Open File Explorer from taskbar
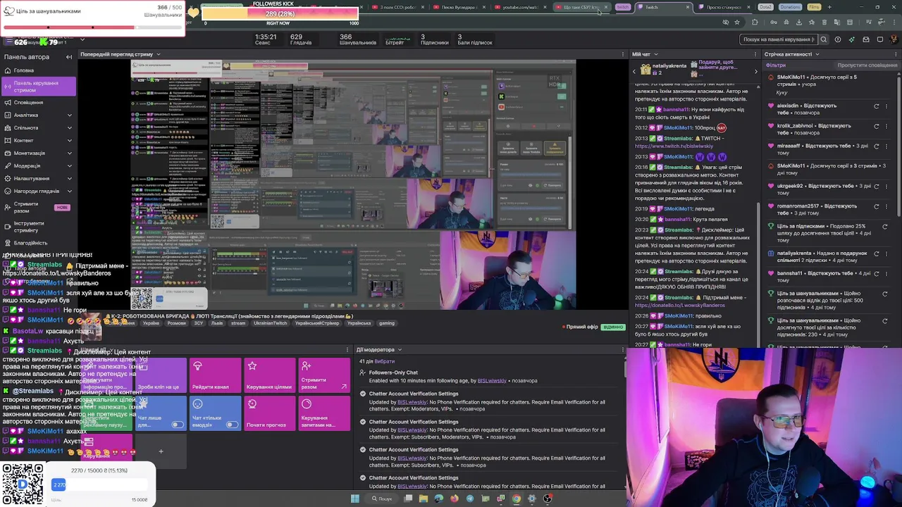902x507 pixels. click(424, 499)
